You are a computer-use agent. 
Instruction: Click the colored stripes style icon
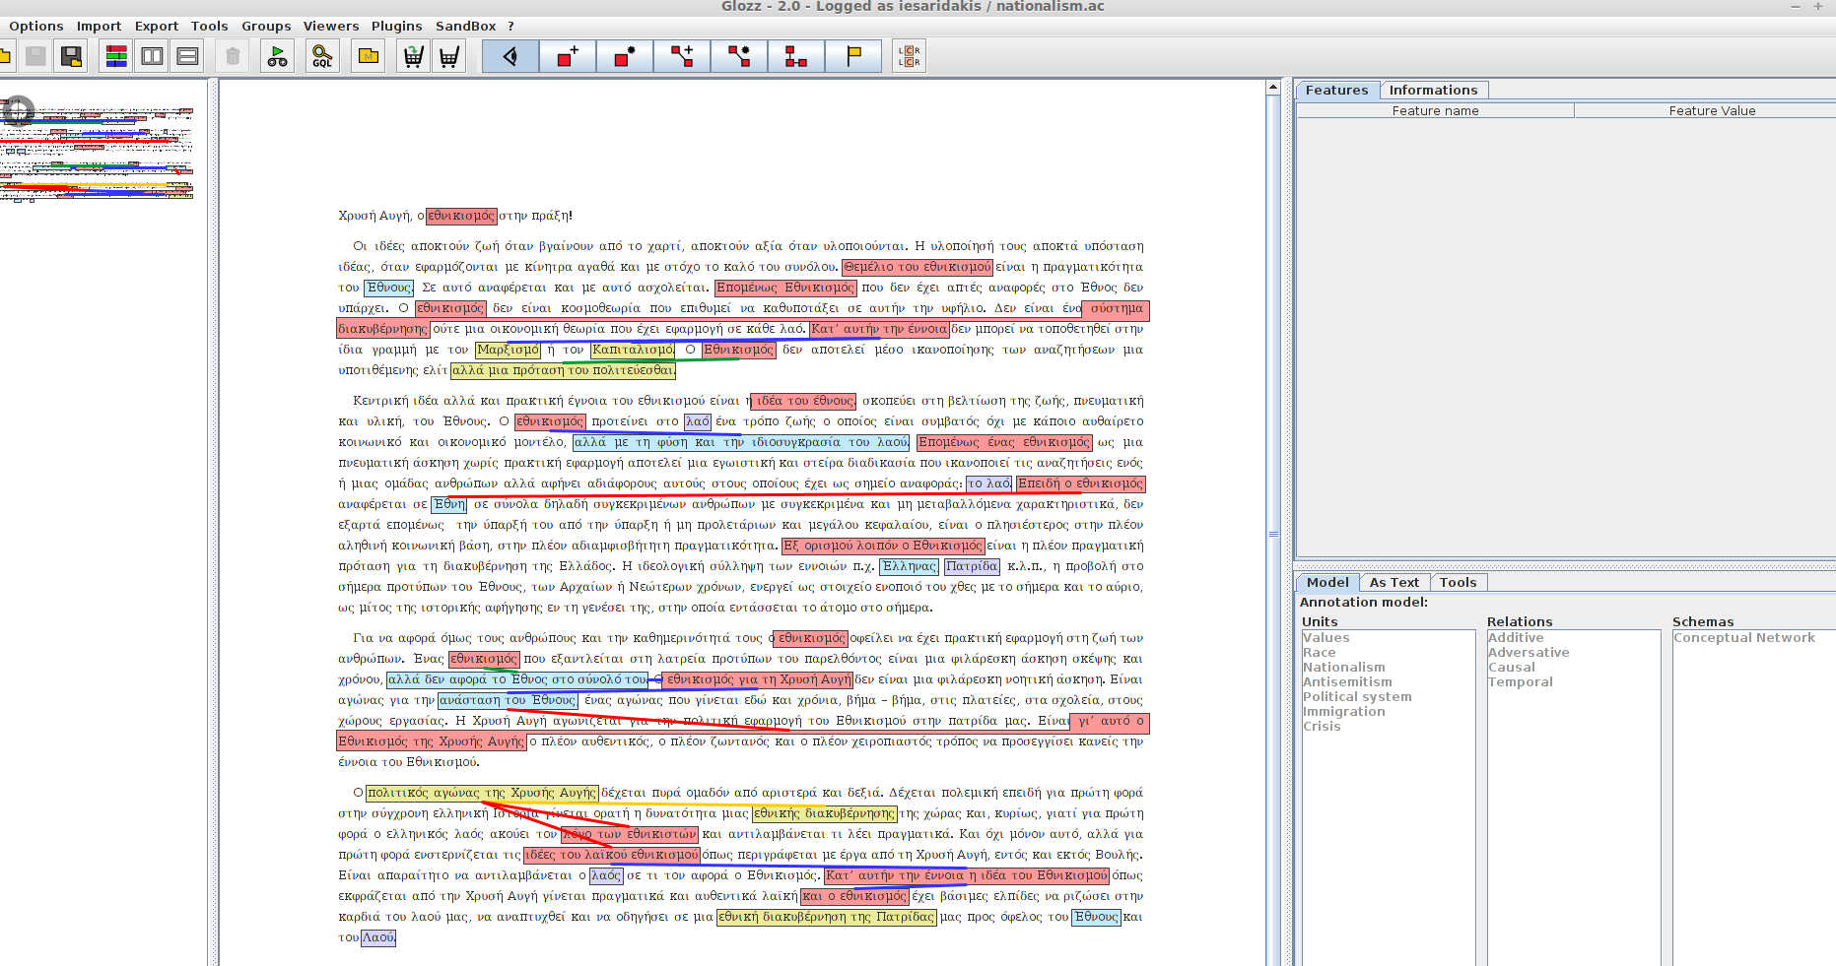(116, 56)
